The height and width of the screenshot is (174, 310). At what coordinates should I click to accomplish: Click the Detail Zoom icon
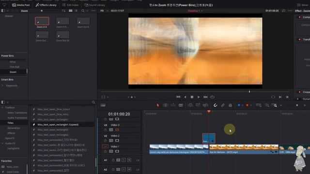point(267,105)
